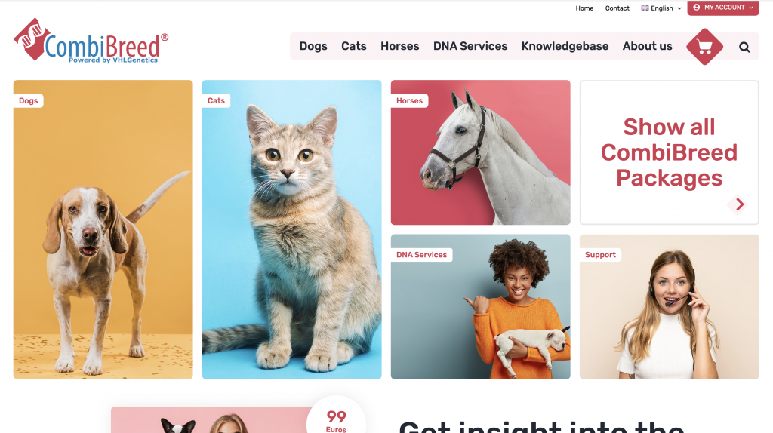
Task: Open the About us menu
Action: 647,46
